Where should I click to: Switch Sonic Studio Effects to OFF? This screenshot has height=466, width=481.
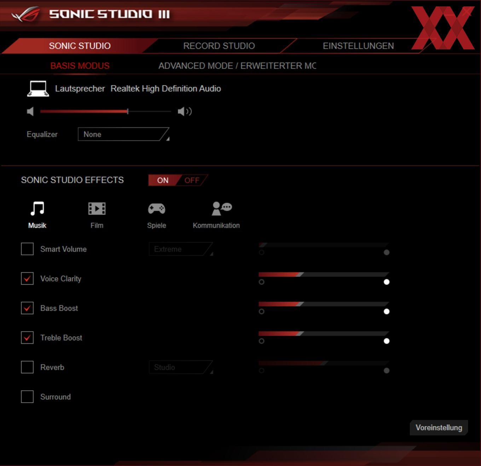click(x=192, y=180)
